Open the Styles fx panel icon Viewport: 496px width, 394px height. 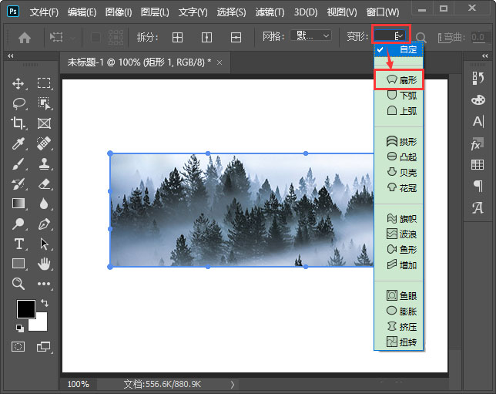pyautogui.click(x=478, y=143)
